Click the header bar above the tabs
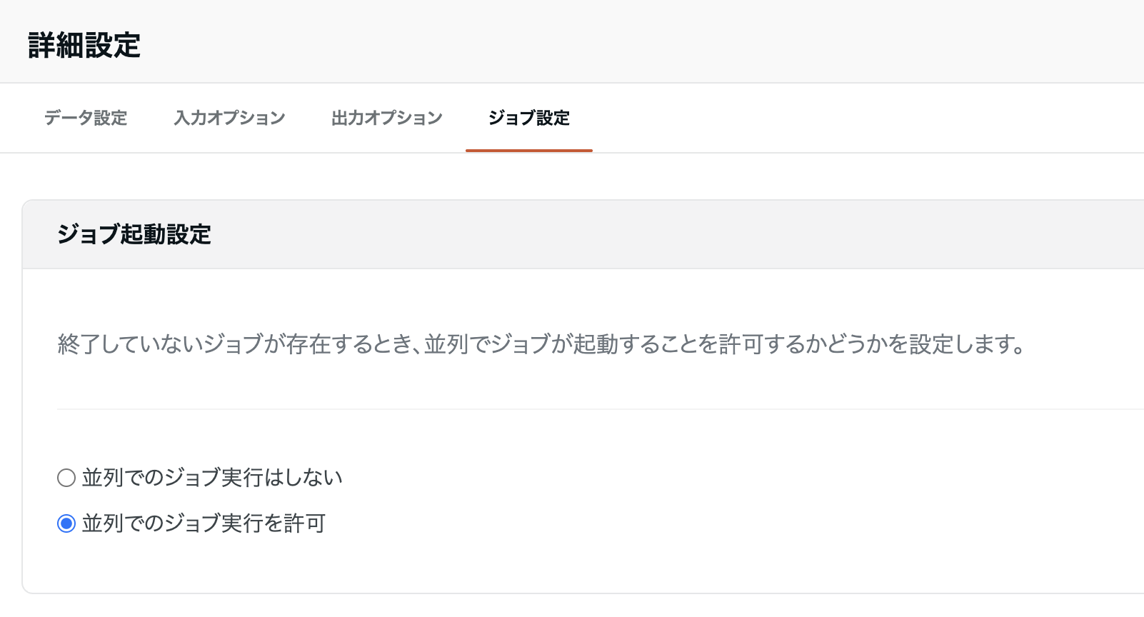 [x=571, y=41]
